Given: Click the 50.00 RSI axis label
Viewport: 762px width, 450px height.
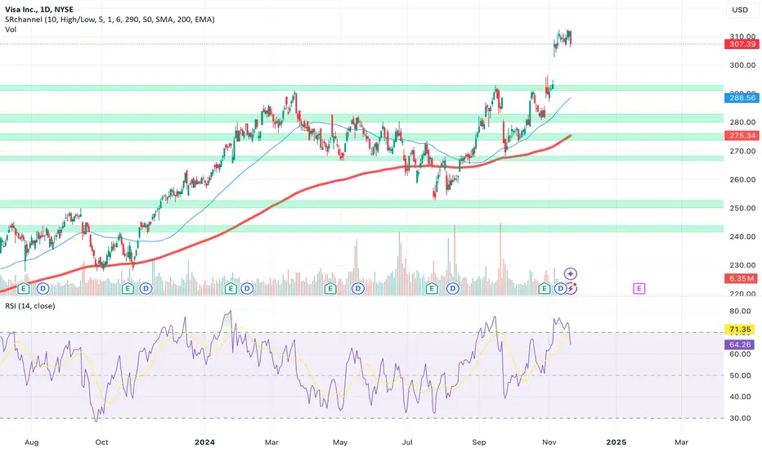Looking at the screenshot, I should pyautogui.click(x=740, y=376).
